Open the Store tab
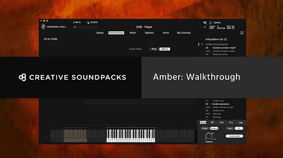 tap(166, 33)
